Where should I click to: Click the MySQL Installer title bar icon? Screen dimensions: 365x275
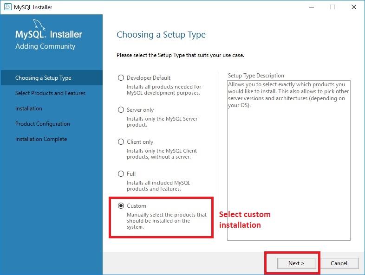pyautogui.click(x=7, y=7)
